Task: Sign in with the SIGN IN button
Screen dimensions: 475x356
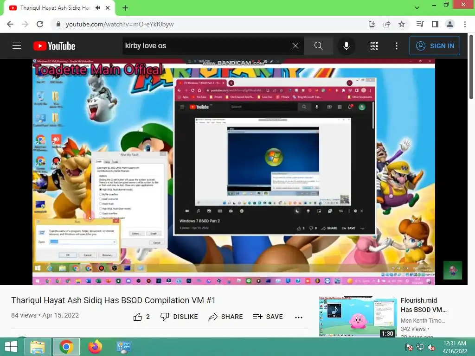Action: 435,46
